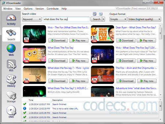The height and width of the screenshot is (124, 165).
Task: Click second layout icon beside Output format
Action: click(x=101, y=14)
